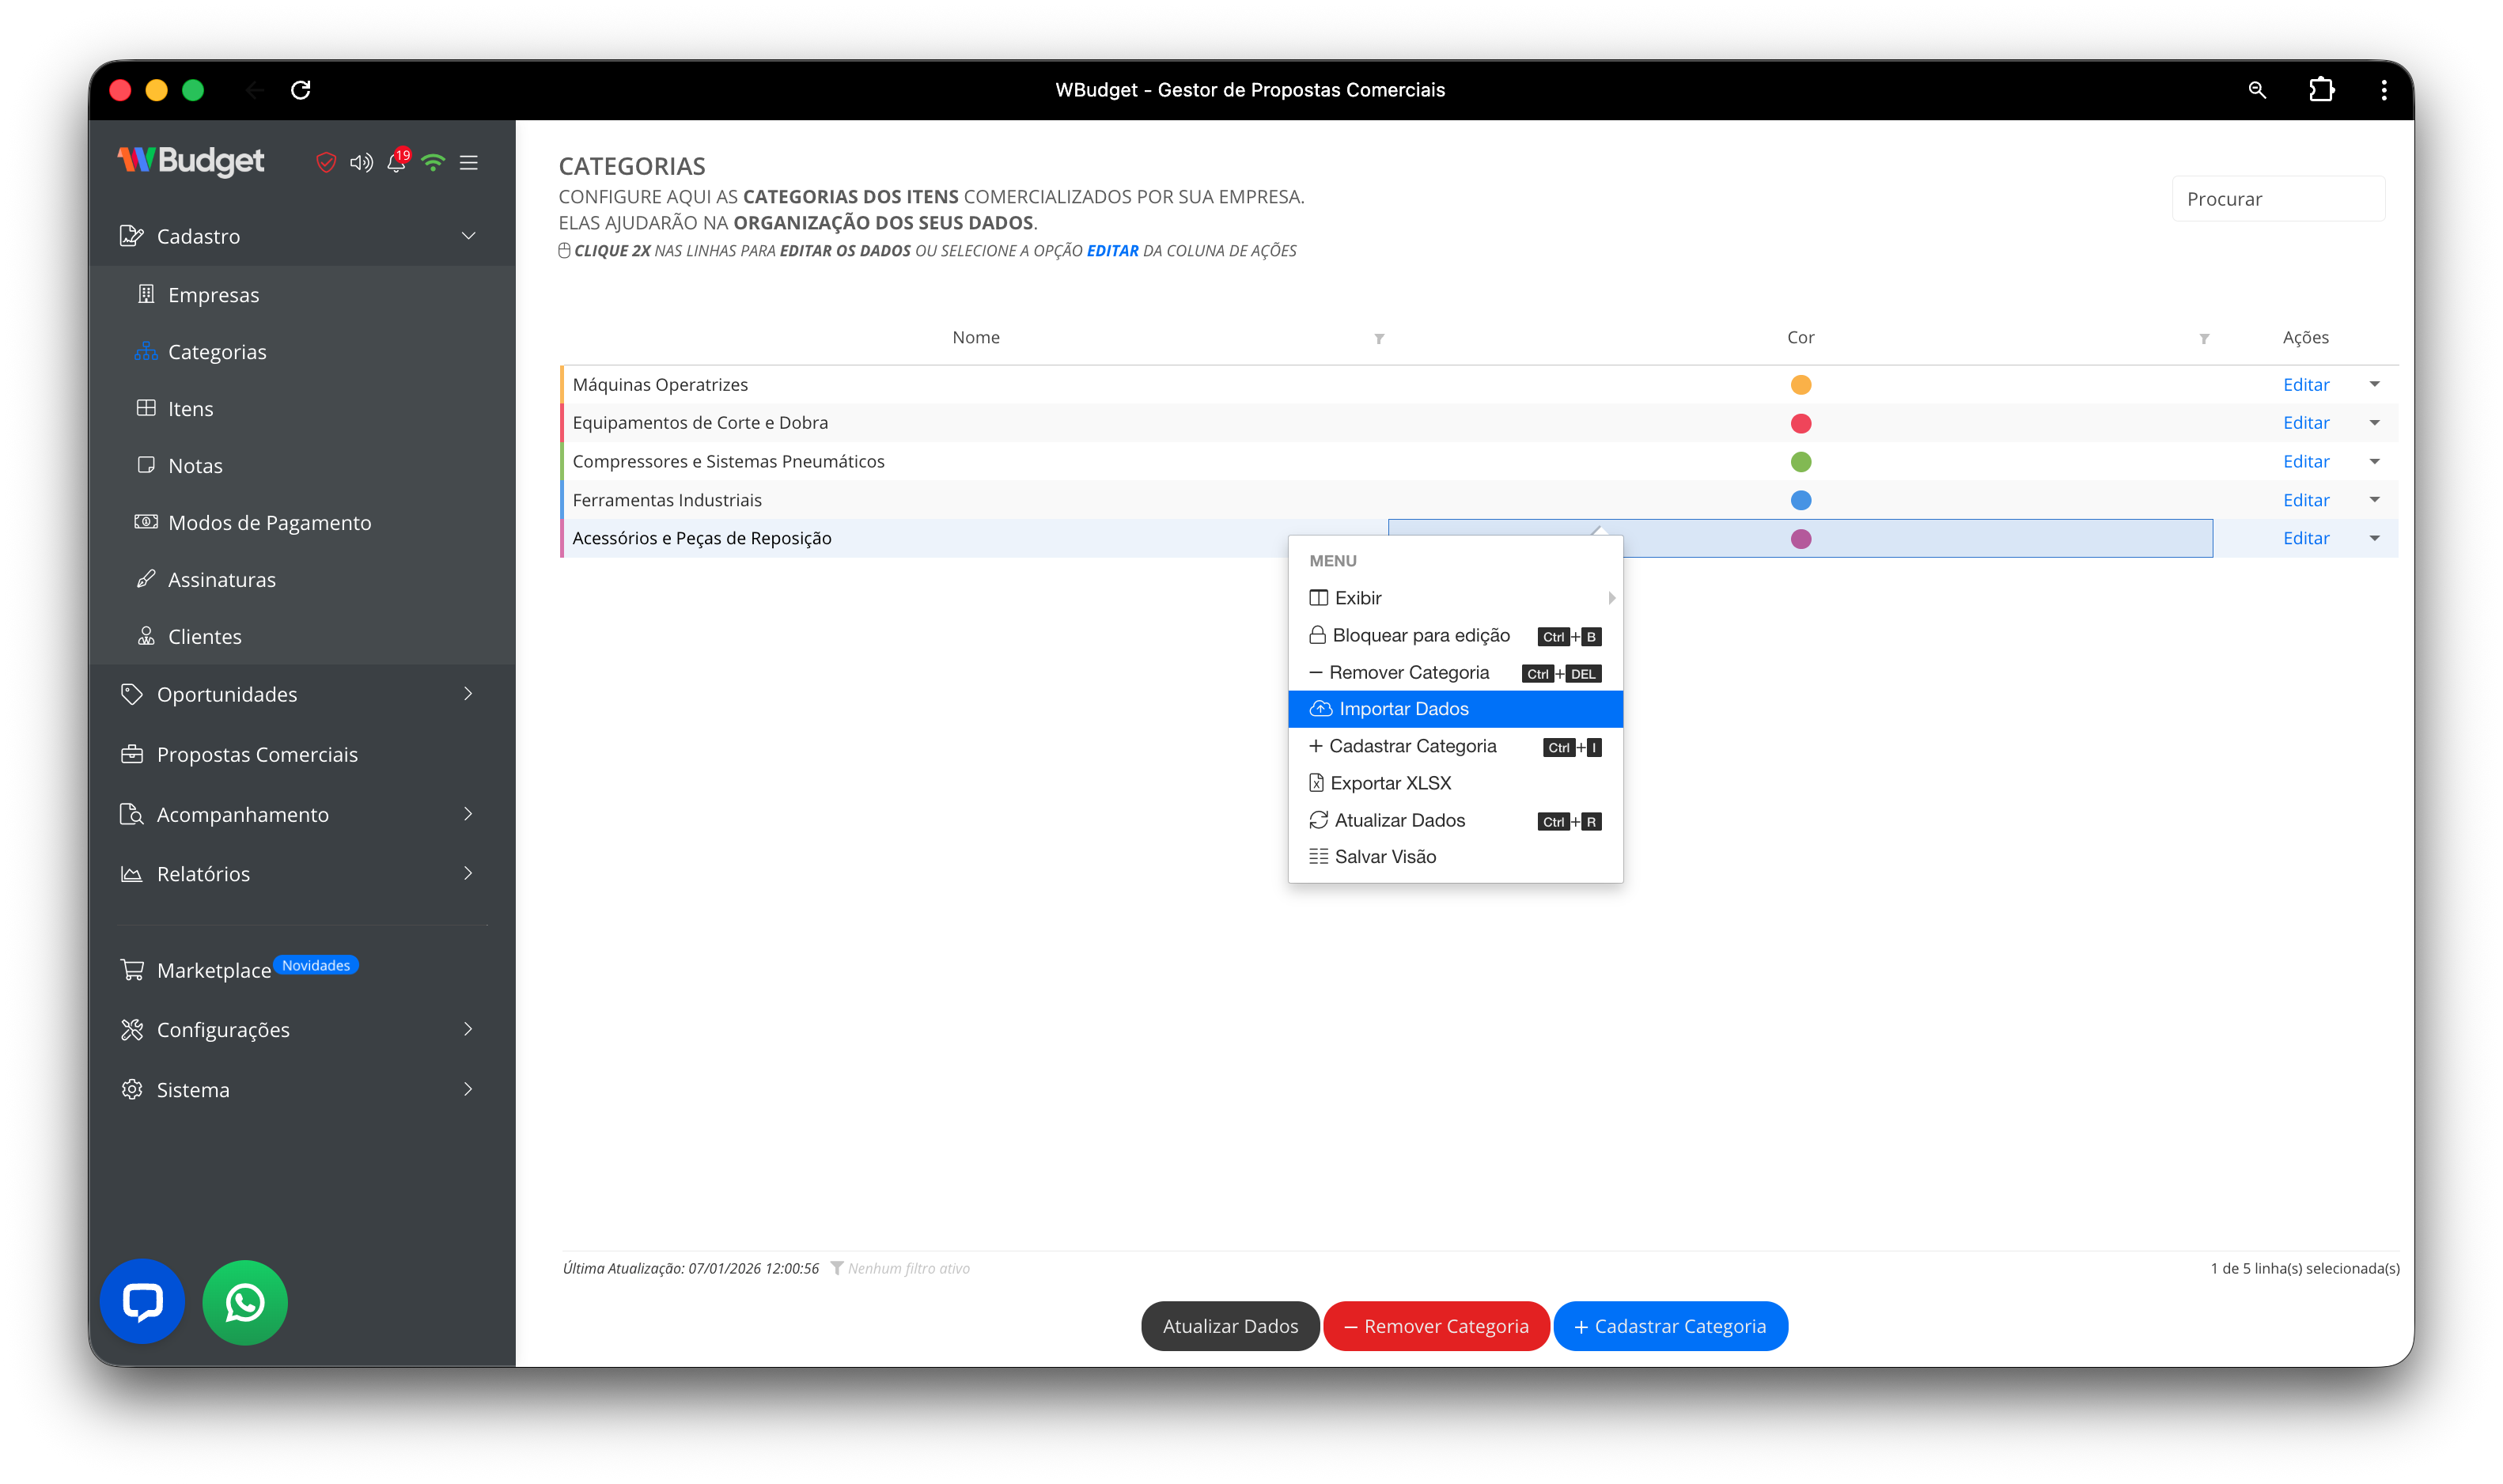Toggle the sound speaker icon
The height and width of the screenshot is (1484, 2503).
tap(361, 163)
